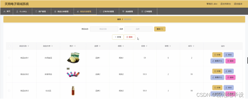Screen dimensions: 248x100
Task: Toggle the select-all checkbox in table header
Action: tap(9, 46)
